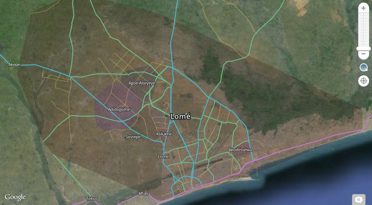Click the zoom slider track above the handle
This screenshot has height=205, width=372.
363,30
